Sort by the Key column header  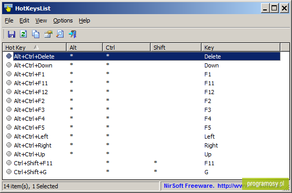241,48
